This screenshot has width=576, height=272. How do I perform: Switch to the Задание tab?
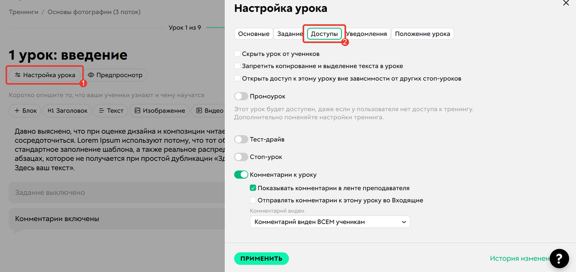(289, 34)
